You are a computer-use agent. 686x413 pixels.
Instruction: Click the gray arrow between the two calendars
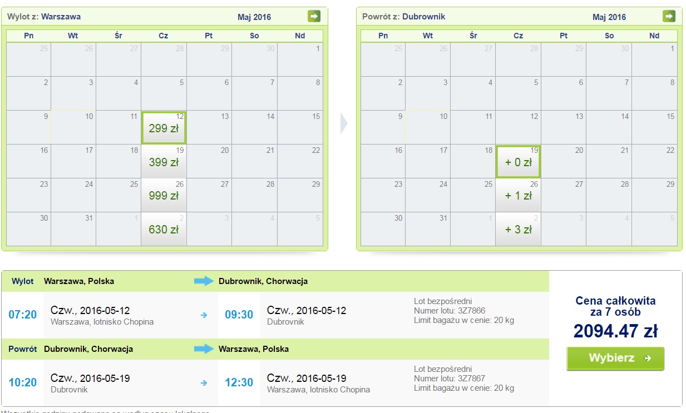(x=344, y=123)
